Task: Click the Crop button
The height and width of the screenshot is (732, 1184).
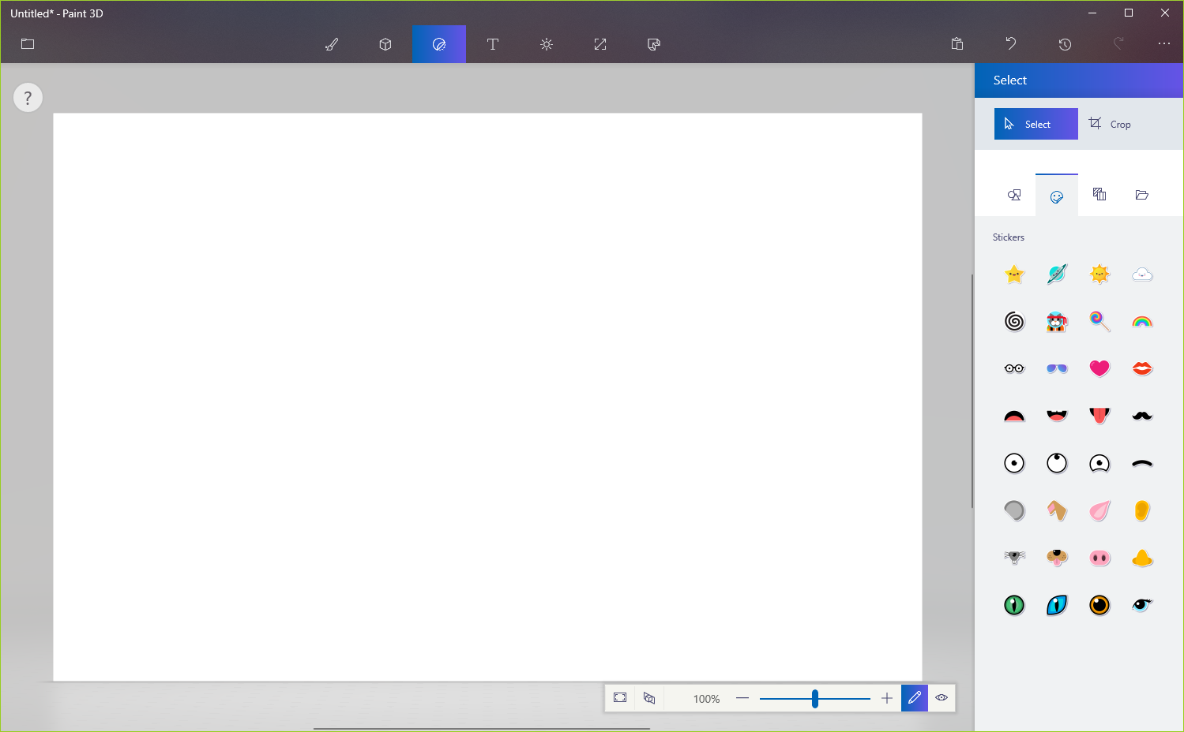Action: (1110, 124)
